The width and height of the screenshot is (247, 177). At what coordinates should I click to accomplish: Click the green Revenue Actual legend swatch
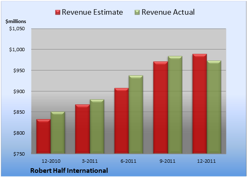pyautogui.click(x=137, y=13)
